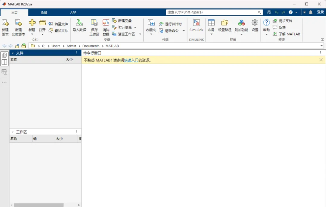Screen dimensions: 326x207
Task: Click the 快速入门 (Getting Started) link
Action: click(131, 60)
